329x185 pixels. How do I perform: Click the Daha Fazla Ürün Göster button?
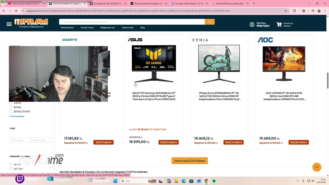(x=190, y=161)
